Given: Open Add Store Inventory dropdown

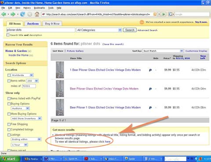Looking at the screenshot, I should 26,118.
